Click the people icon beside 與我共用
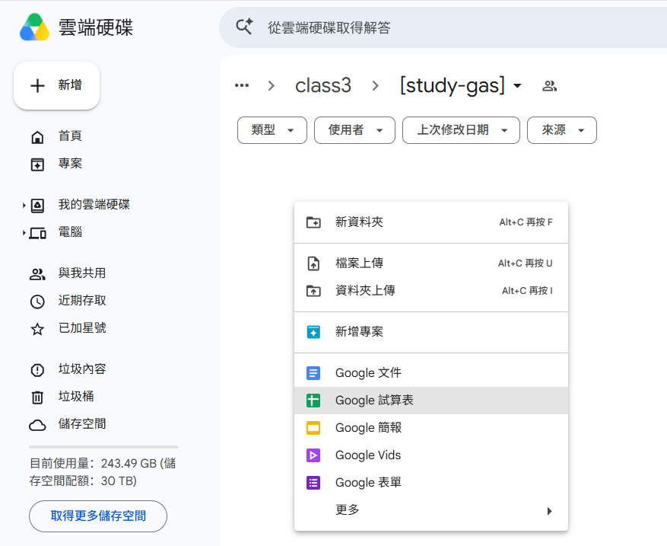The height and width of the screenshot is (546, 667). click(x=37, y=274)
